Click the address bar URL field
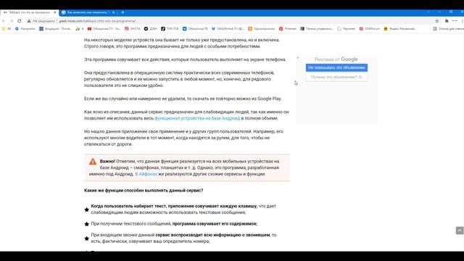 coord(231,21)
